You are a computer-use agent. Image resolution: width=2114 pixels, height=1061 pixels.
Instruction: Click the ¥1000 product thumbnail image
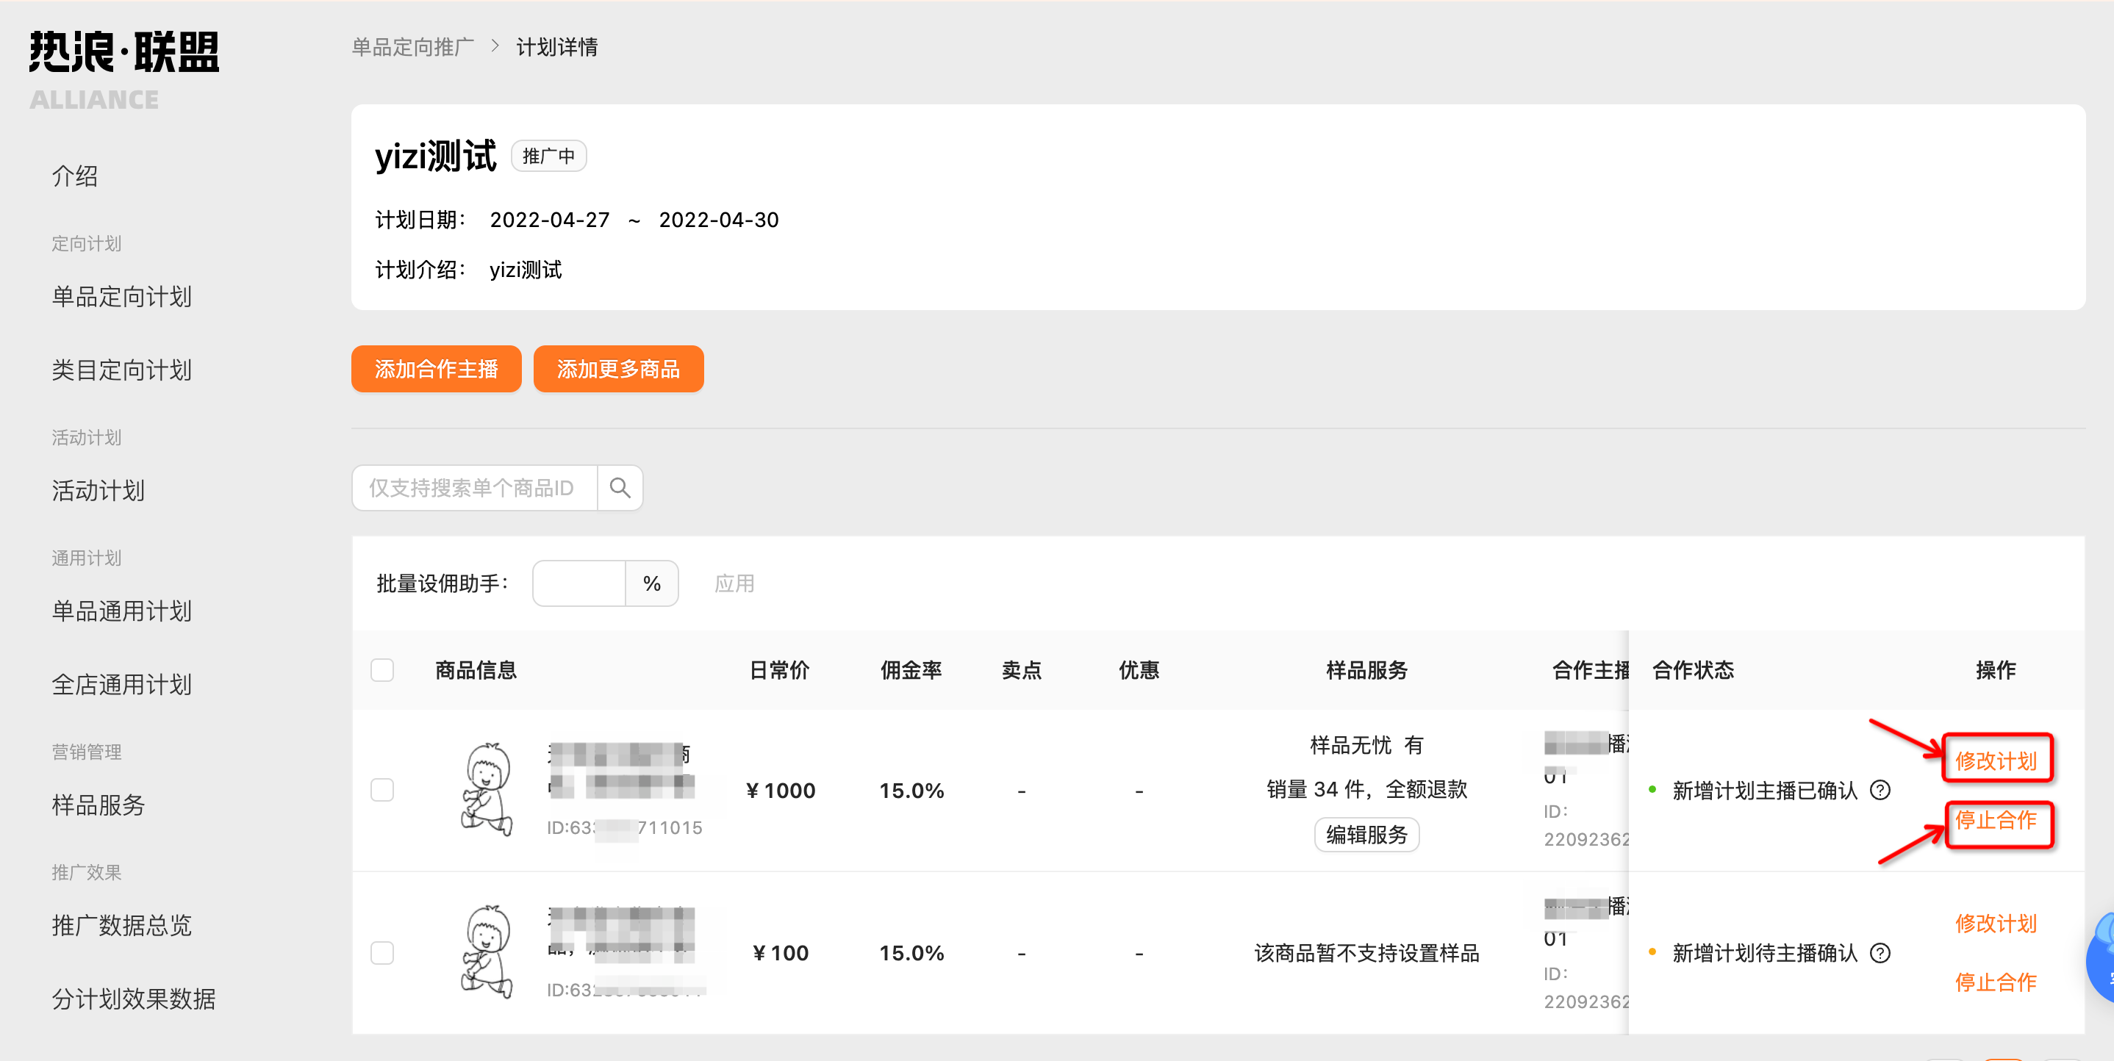click(x=487, y=789)
